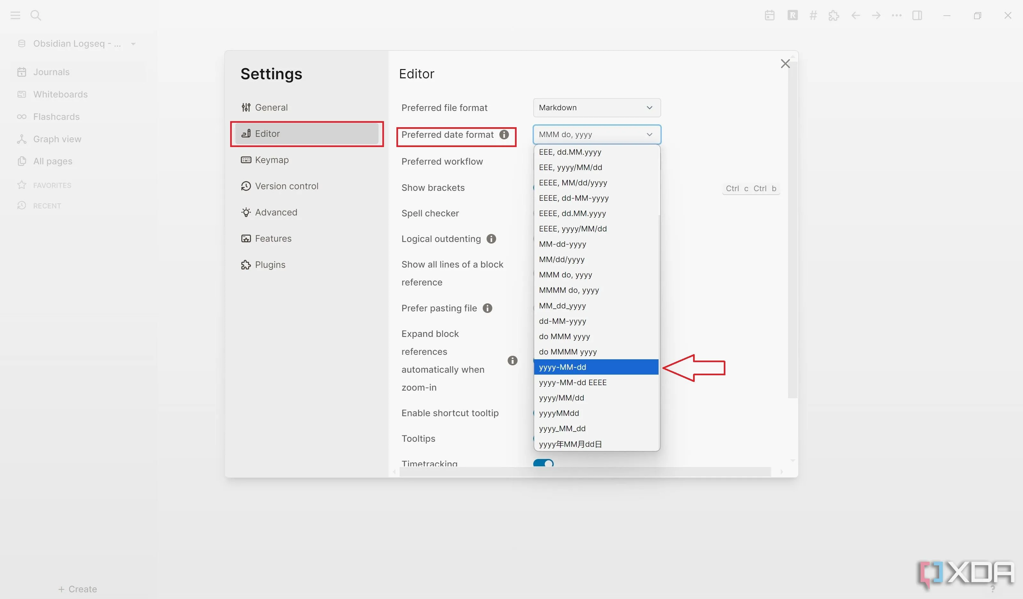
Task: Choose EEEE, dd.MM.yyyy option
Action: click(x=596, y=214)
